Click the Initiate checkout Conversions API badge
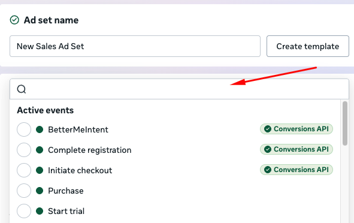 pos(296,170)
